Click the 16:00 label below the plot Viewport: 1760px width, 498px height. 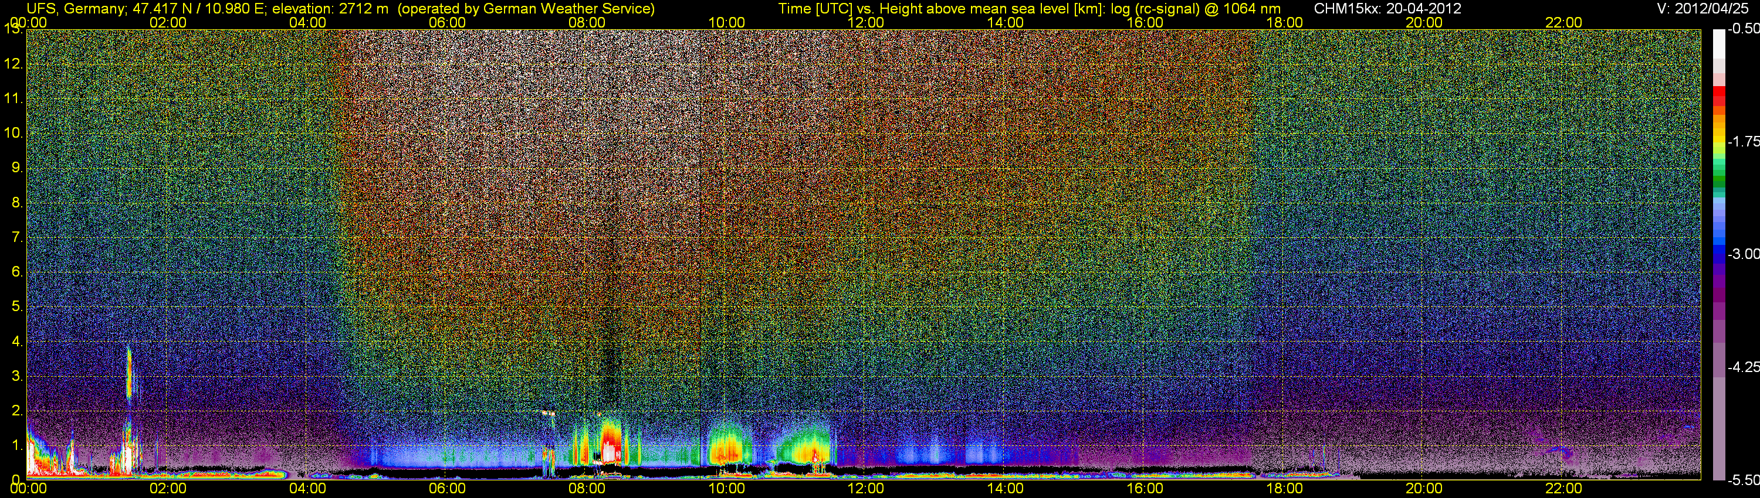pos(1145,489)
